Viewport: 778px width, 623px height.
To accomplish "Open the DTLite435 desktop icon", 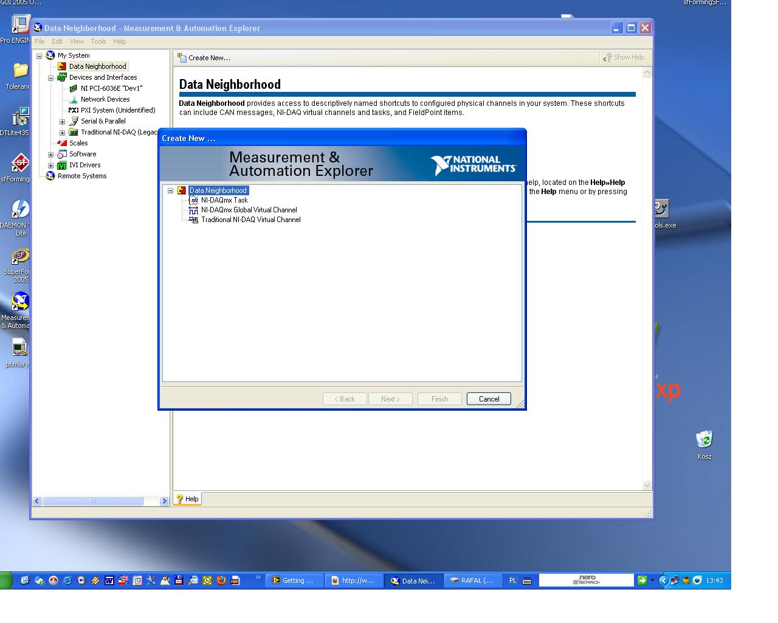I will tap(20, 117).
